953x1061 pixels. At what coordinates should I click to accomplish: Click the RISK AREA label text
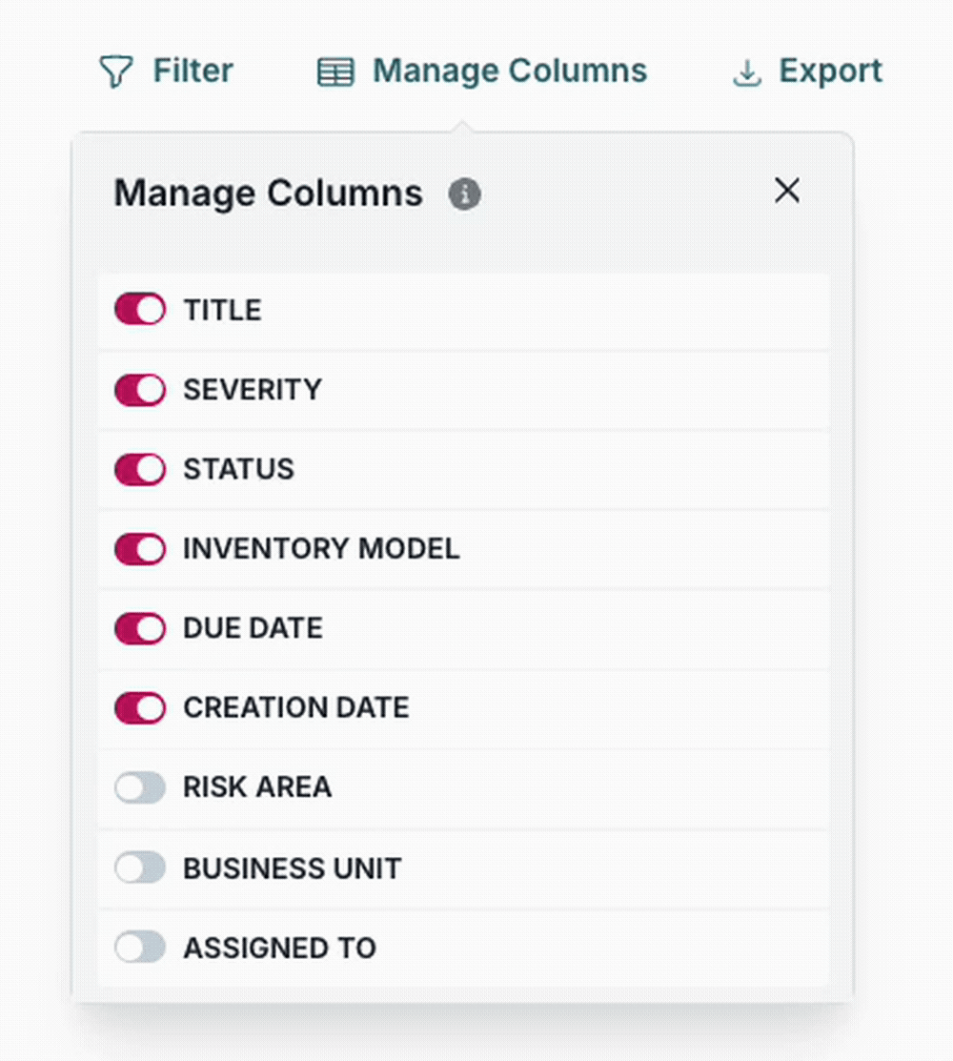pos(257,787)
